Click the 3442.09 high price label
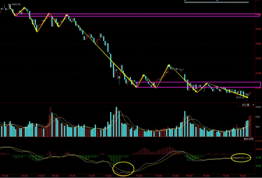The image size is (262, 178). pos(16,4)
